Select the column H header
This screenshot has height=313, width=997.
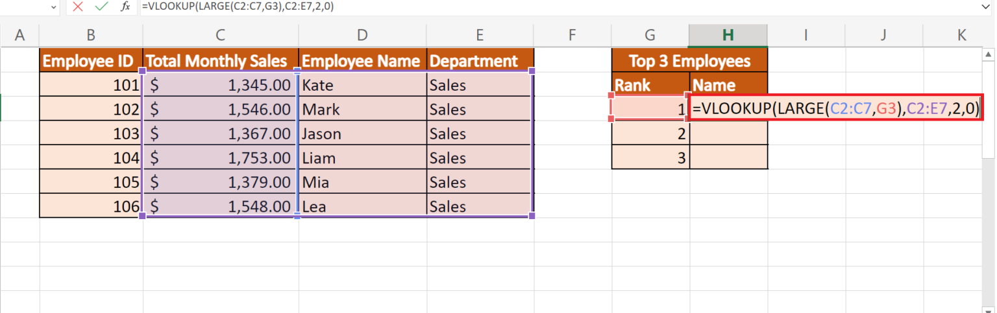click(728, 35)
